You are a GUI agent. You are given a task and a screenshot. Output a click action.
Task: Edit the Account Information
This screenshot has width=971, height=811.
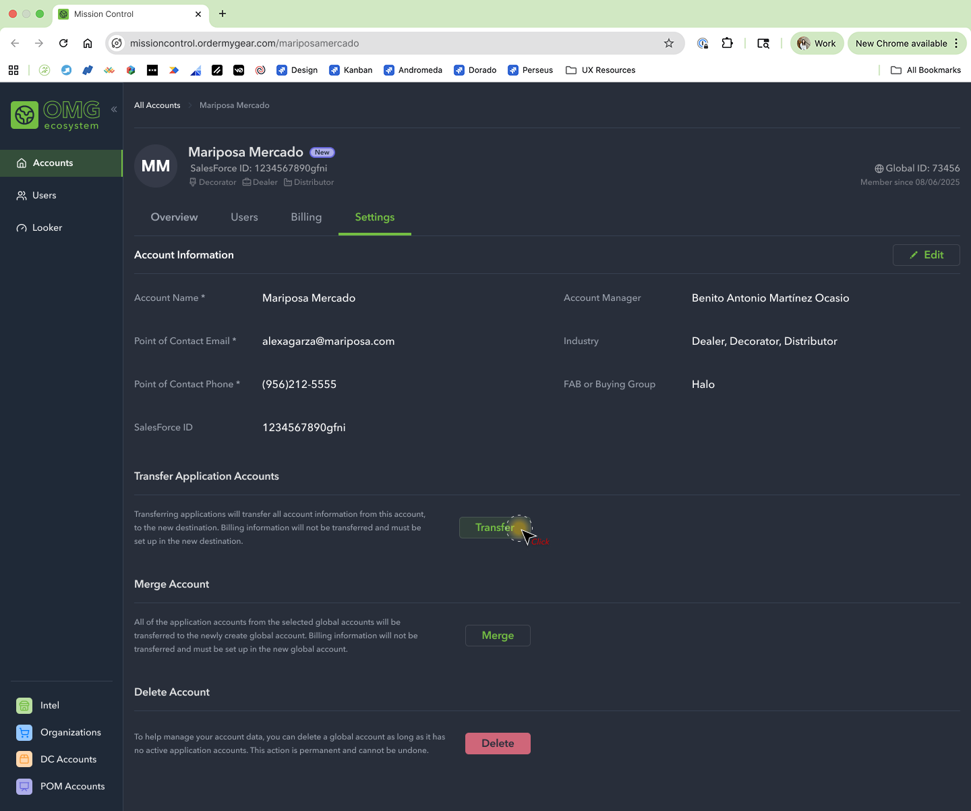(x=926, y=255)
